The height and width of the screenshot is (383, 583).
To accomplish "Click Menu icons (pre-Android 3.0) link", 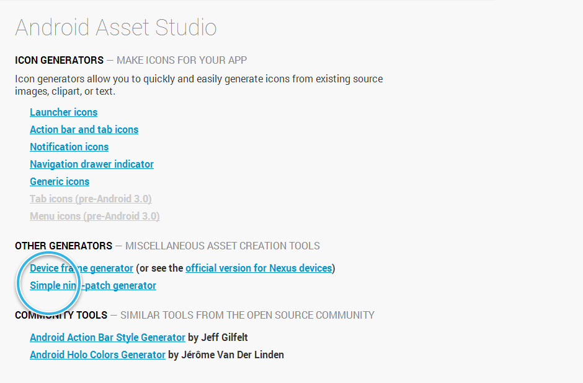I will (x=95, y=216).
